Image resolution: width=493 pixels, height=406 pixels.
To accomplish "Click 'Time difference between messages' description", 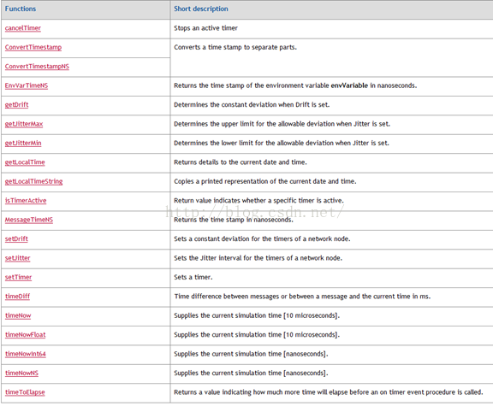I will click(302, 296).
